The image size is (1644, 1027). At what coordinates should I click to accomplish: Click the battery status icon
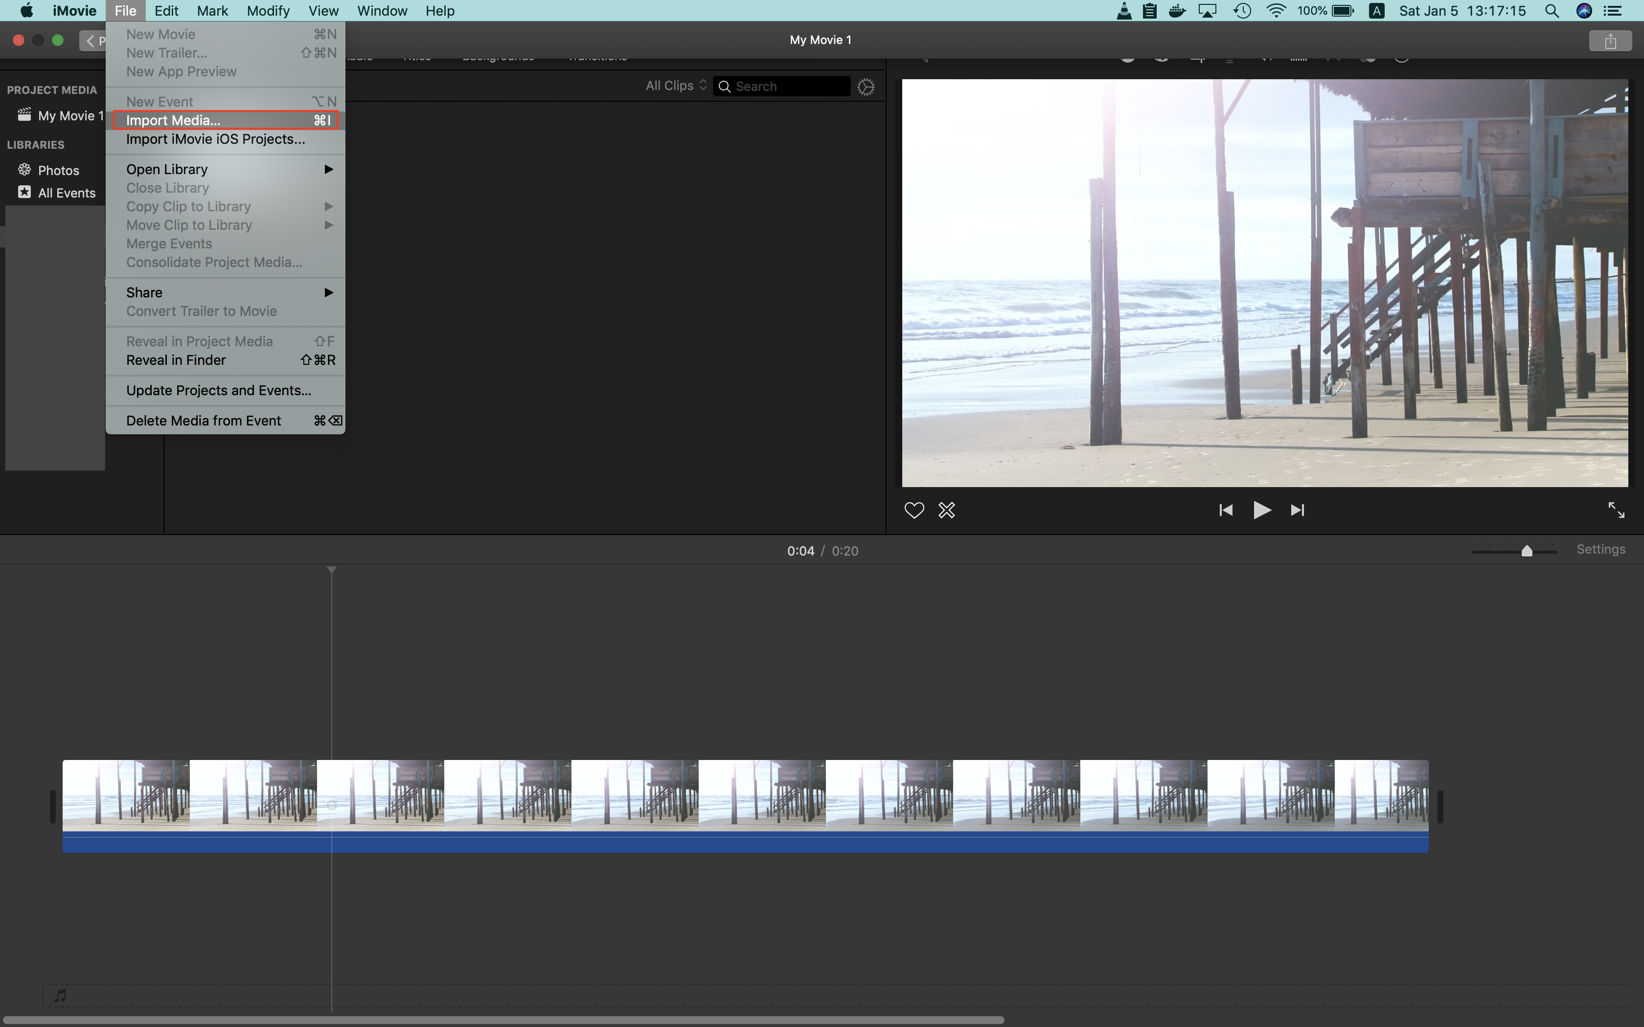point(1343,11)
